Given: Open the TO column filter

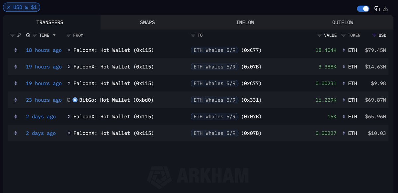Looking at the screenshot, I should tap(193, 35).
